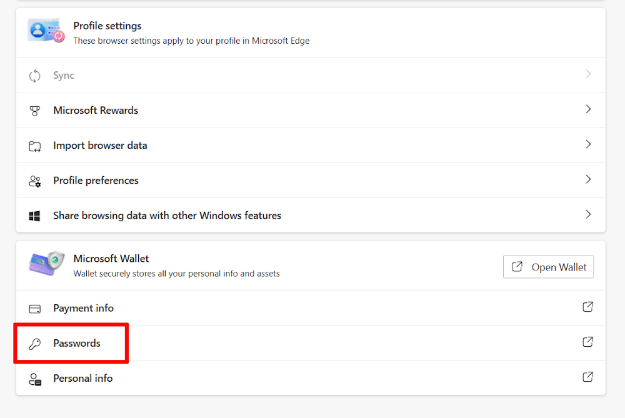Screen dimensions: 625x418
Task: Open Share browsing data with other Windows features
Action: coord(311,215)
